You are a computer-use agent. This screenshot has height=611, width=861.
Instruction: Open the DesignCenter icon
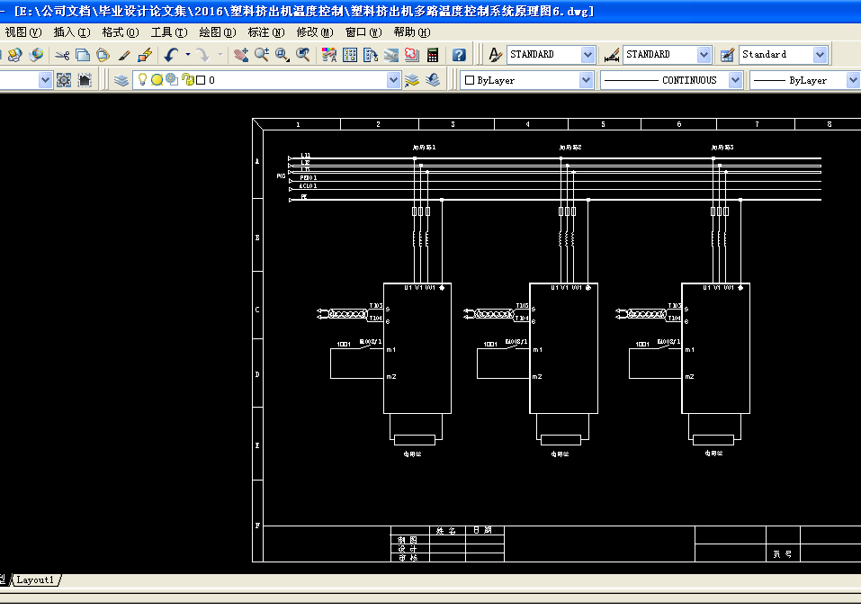pyautogui.click(x=350, y=55)
